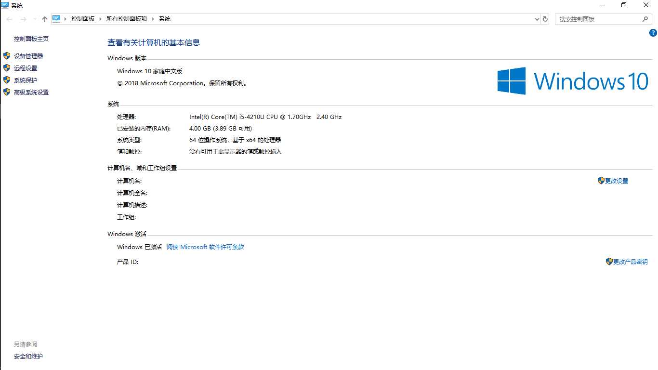Click the forward navigation arrow

(x=23, y=19)
